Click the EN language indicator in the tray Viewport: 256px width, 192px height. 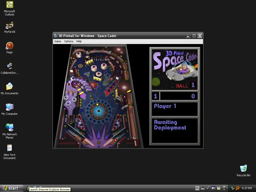[x=197, y=188]
